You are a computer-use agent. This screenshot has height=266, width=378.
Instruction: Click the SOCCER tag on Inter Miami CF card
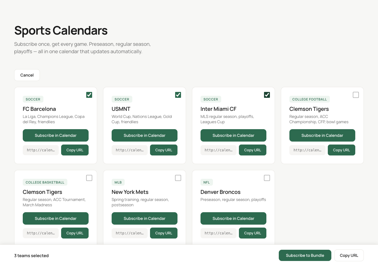click(211, 99)
